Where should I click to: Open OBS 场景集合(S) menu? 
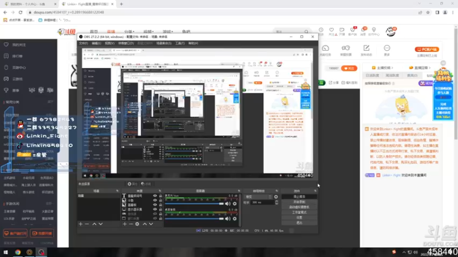pyautogui.click(x=164, y=43)
